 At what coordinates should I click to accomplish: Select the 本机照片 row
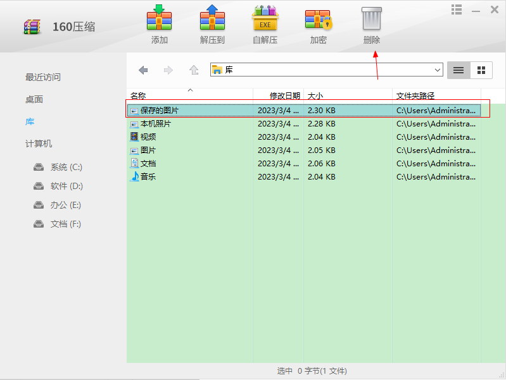pos(304,124)
